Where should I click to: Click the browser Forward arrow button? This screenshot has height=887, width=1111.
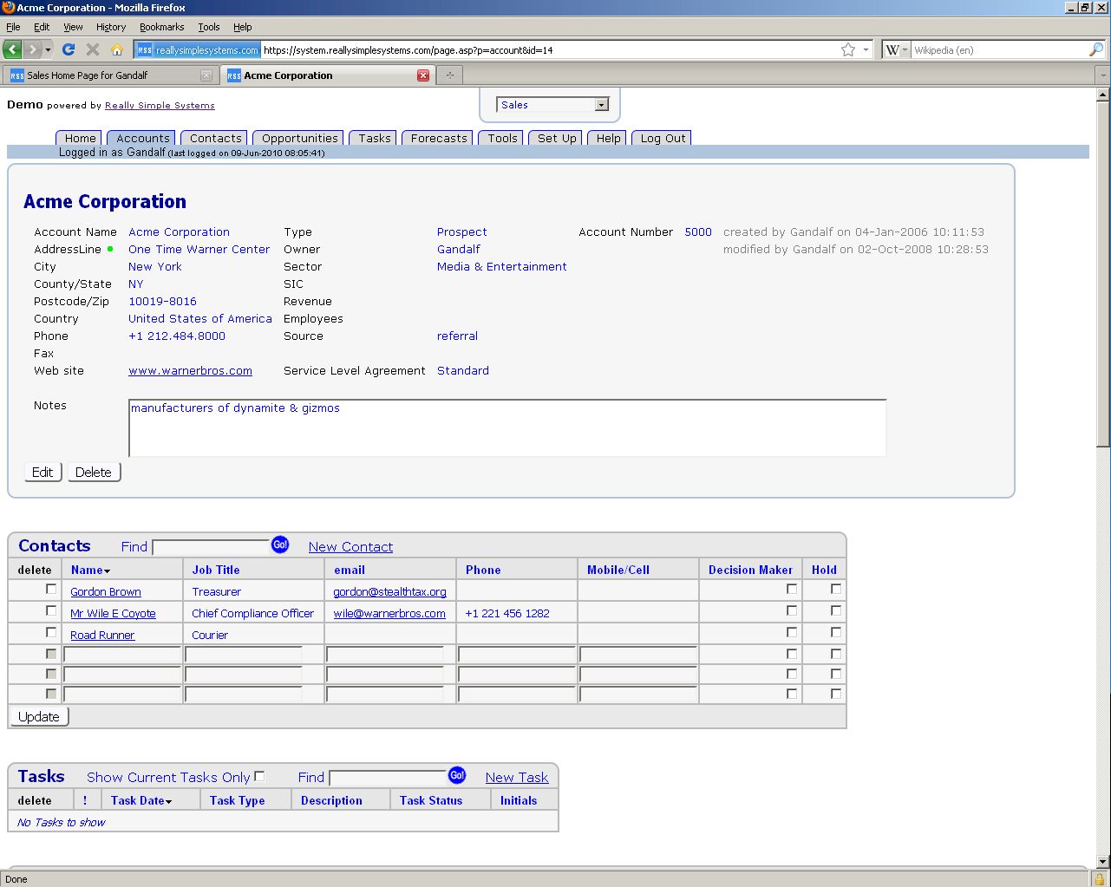click(x=32, y=49)
